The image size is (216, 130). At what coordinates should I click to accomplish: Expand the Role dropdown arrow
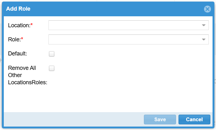click(204, 39)
